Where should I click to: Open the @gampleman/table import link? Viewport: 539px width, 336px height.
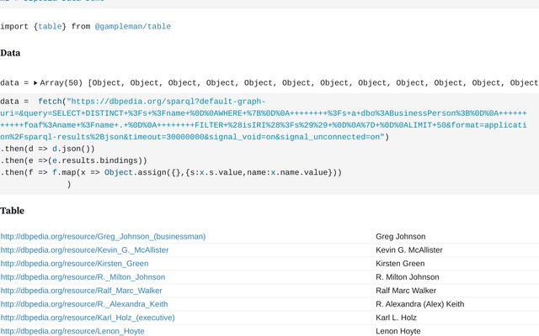coord(133,26)
